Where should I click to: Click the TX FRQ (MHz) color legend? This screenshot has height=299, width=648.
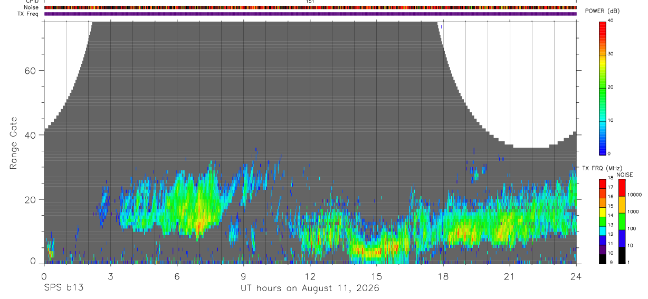coord(603,221)
